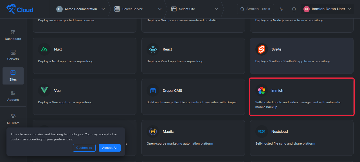Image resolution: width=360 pixels, height=162 pixels.
Task: Open the notifications bell
Action: pos(294,9)
